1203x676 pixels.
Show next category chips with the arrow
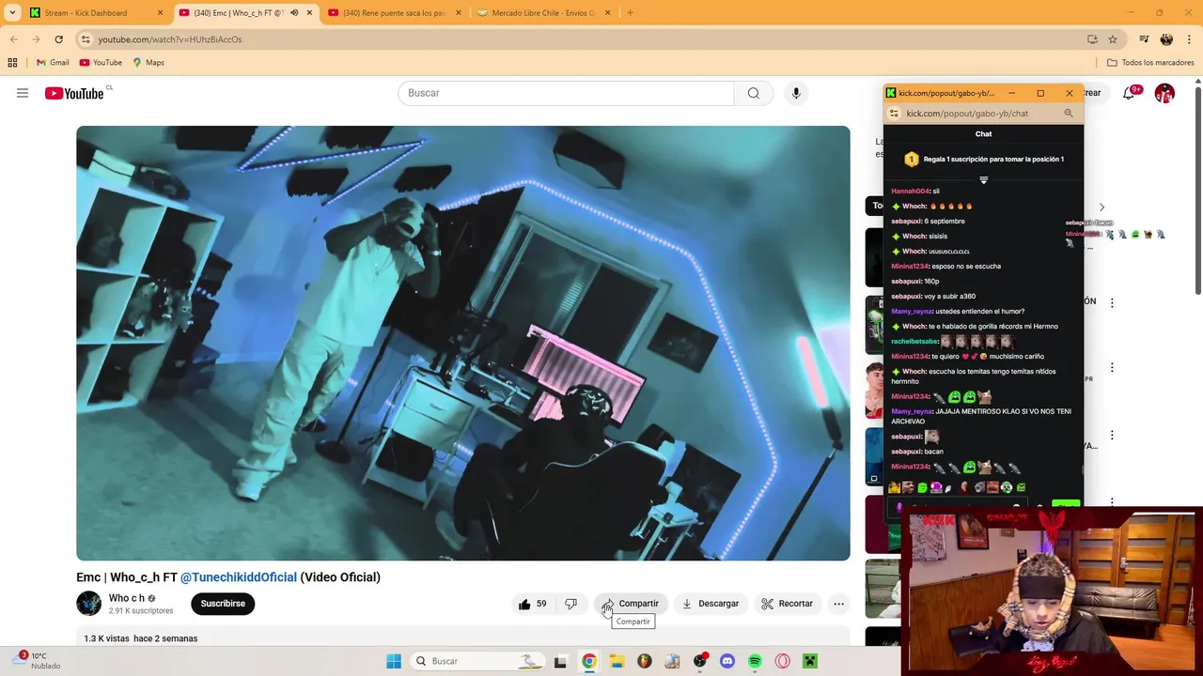tap(1101, 207)
